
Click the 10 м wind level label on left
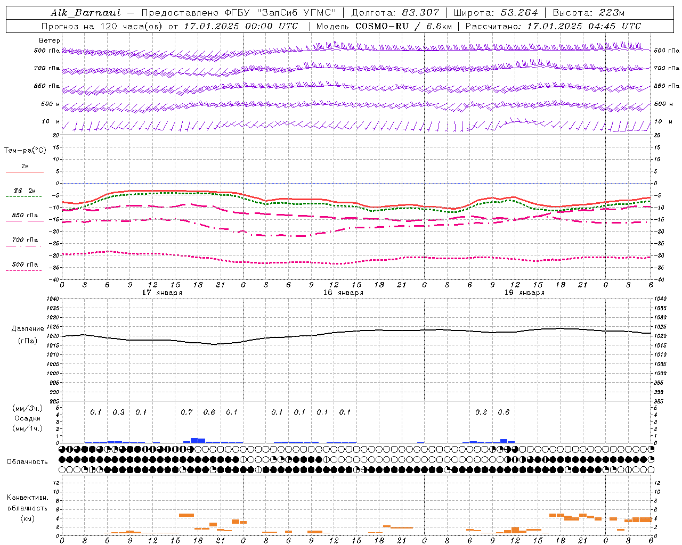pyautogui.click(x=51, y=121)
